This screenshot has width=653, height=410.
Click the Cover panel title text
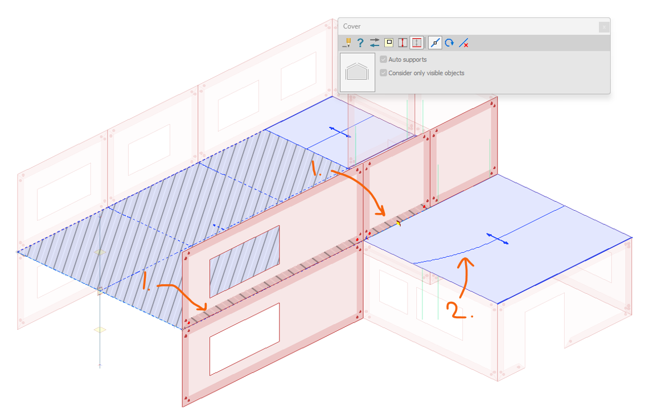[x=352, y=26]
